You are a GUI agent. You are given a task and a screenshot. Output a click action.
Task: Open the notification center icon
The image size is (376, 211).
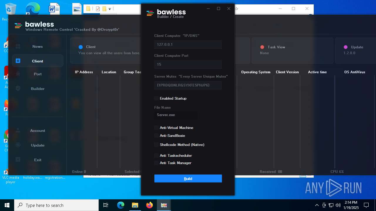click(x=366, y=205)
